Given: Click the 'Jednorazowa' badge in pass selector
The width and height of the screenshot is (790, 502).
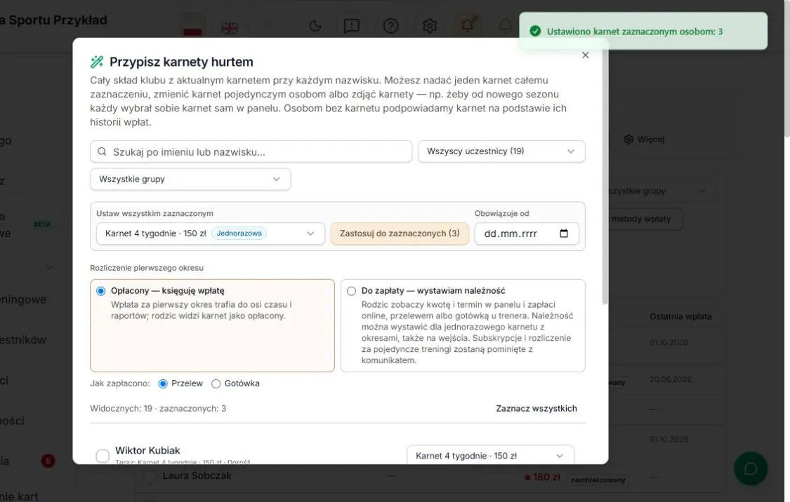Looking at the screenshot, I should coord(239,233).
